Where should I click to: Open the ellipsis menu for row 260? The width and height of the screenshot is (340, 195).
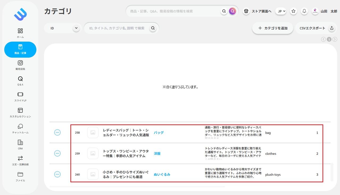[x=57, y=174]
